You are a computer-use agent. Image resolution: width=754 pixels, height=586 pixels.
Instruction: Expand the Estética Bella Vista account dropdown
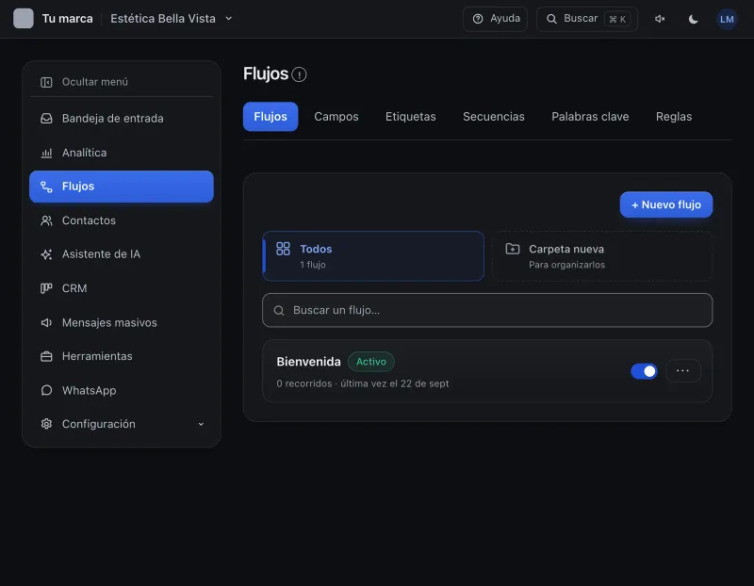tap(172, 19)
